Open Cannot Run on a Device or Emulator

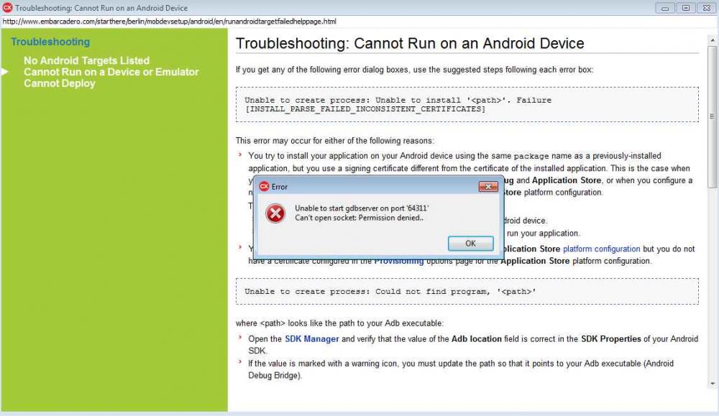tap(111, 72)
